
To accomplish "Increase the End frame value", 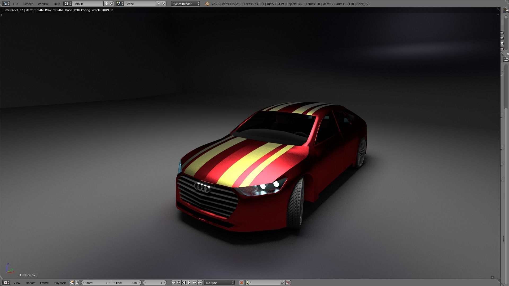I will click(x=139, y=283).
